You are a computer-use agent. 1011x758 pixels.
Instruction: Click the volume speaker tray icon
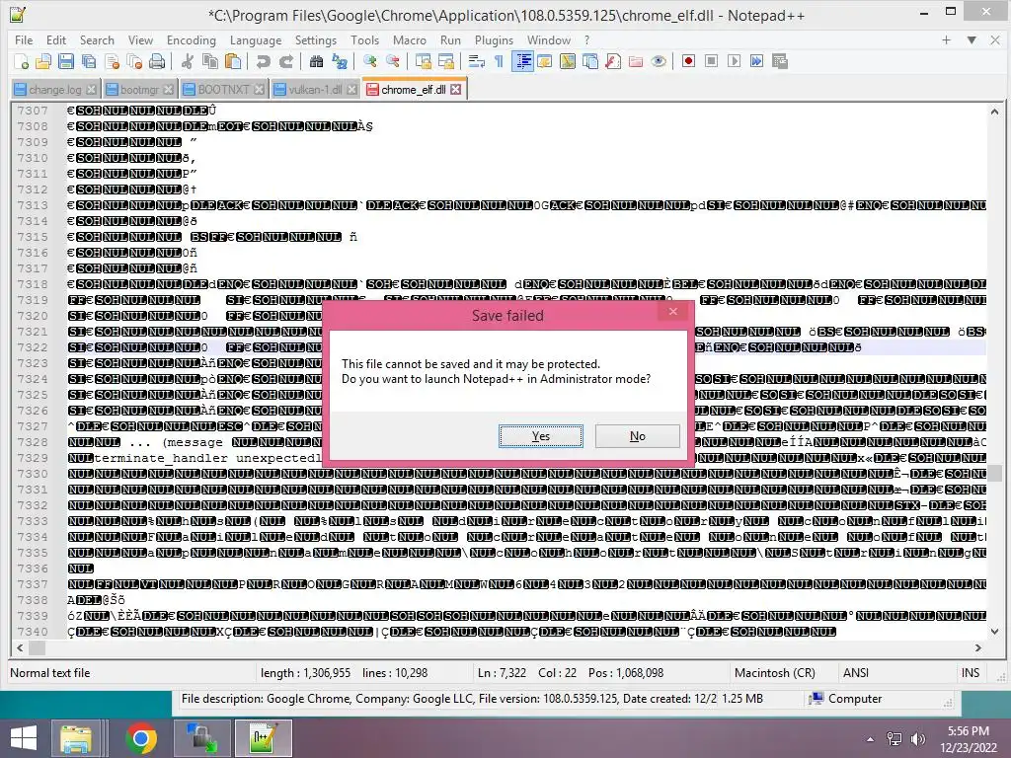click(x=917, y=738)
